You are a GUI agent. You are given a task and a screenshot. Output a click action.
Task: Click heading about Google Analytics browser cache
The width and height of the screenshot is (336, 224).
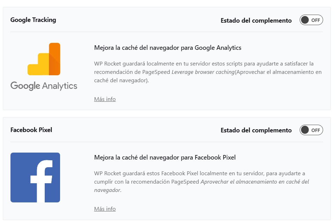168,48
